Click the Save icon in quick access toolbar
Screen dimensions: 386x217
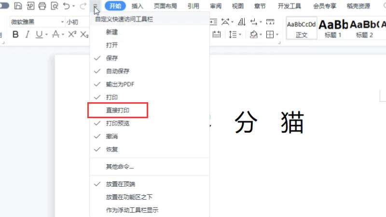(x=18, y=6)
